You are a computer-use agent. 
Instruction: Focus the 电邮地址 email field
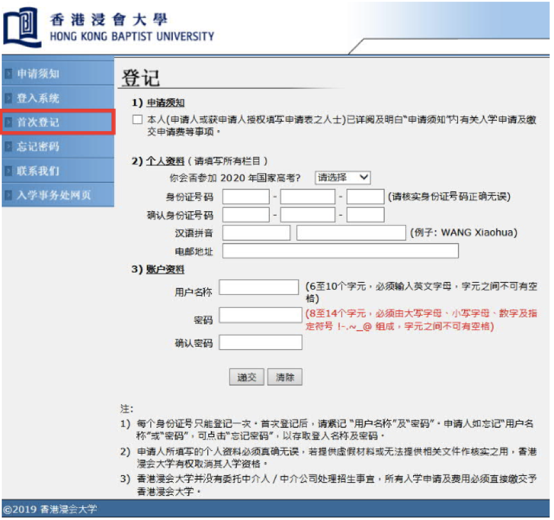click(340, 251)
